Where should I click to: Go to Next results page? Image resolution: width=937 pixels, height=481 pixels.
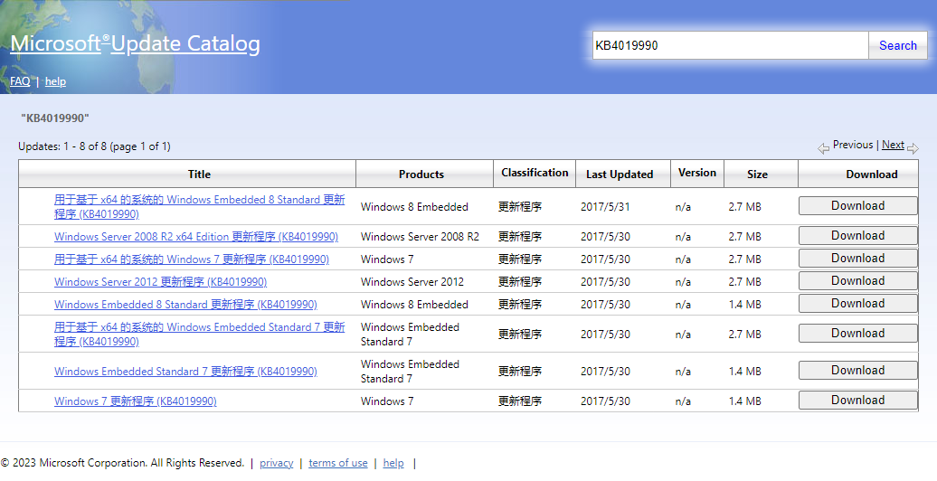pos(893,145)
